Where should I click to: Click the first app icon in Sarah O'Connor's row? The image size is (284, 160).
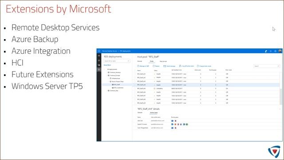click(173, 124)
